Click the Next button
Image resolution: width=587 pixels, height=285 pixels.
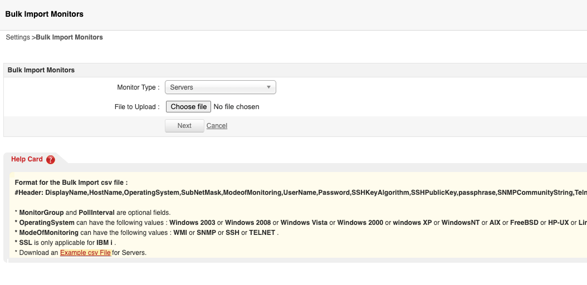coord(184,126)
